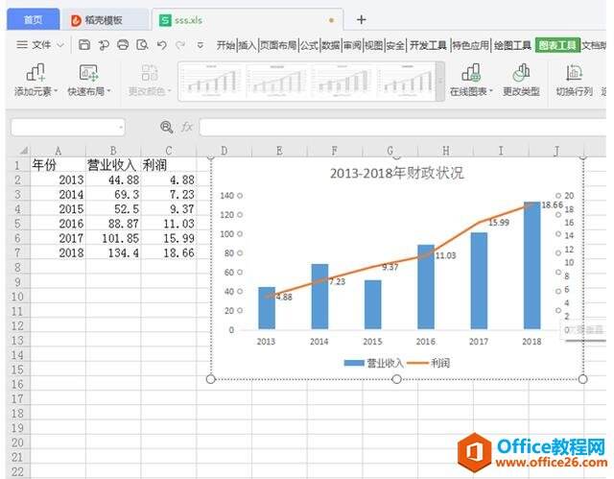The image size is (614, 479).
Task: Select the fourth chart style thumbnail
Action: (x=407, y=82)
